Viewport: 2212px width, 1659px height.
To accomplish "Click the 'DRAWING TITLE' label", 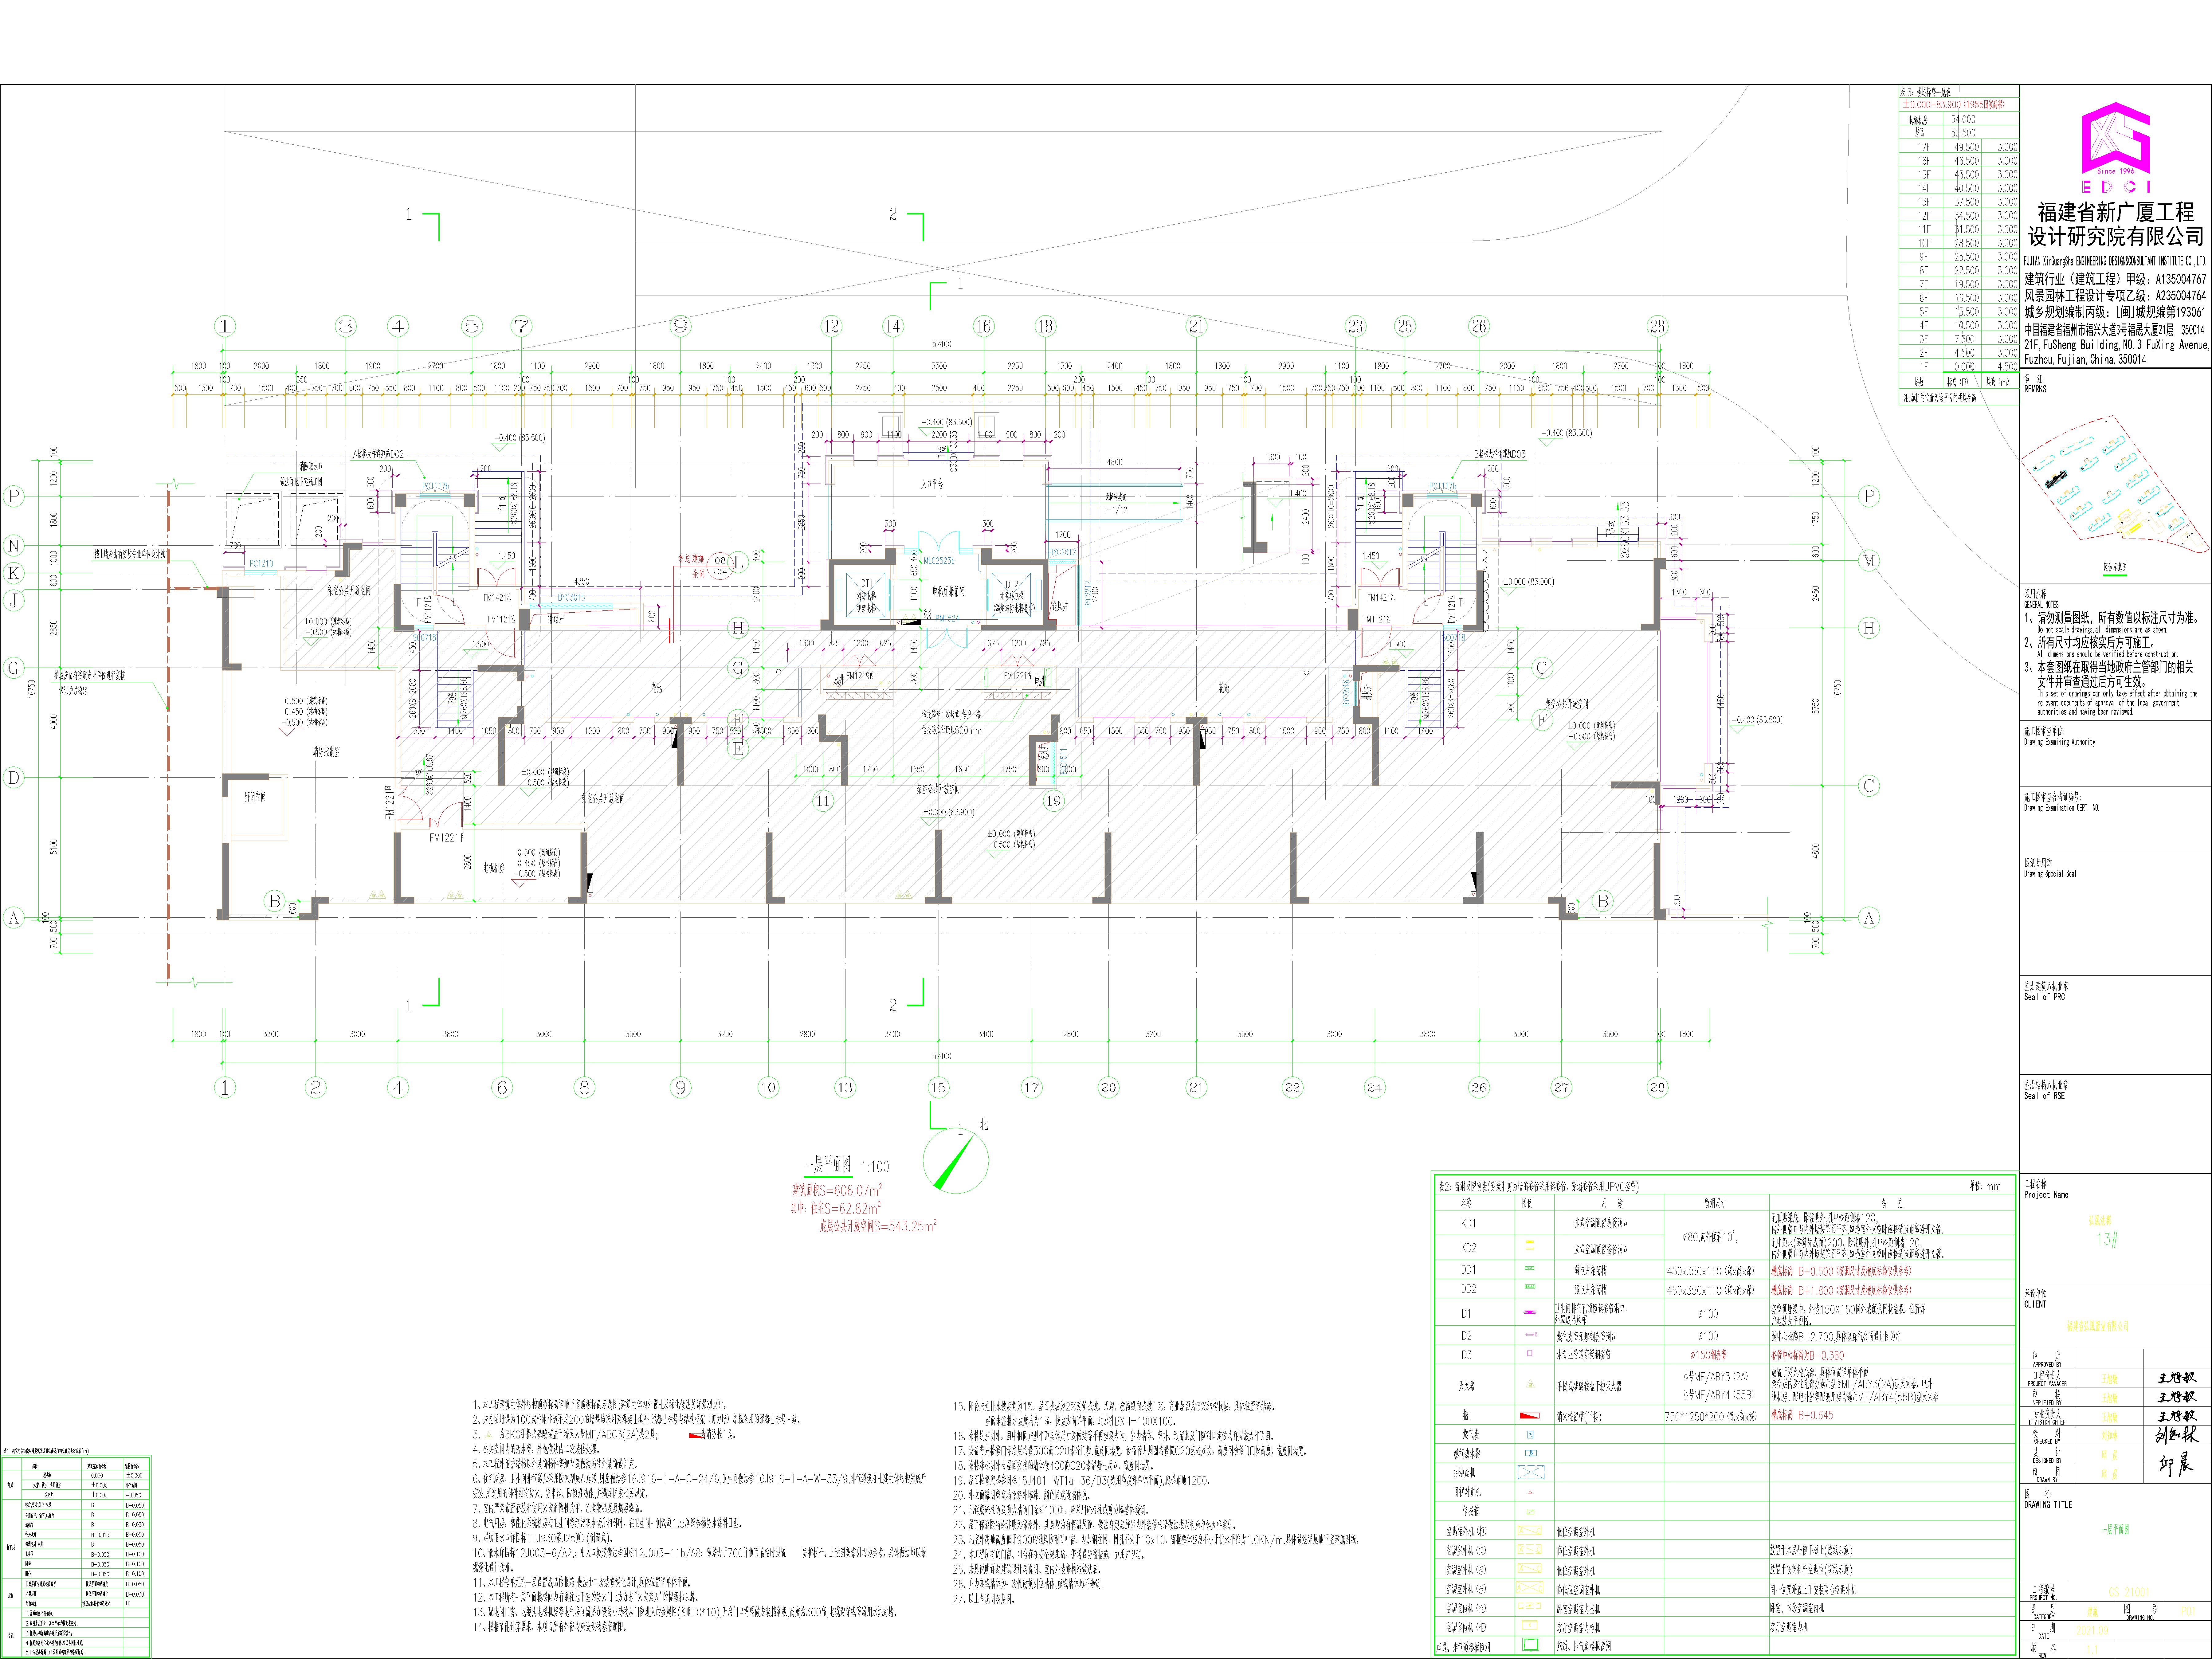I will [2048, 1504].
